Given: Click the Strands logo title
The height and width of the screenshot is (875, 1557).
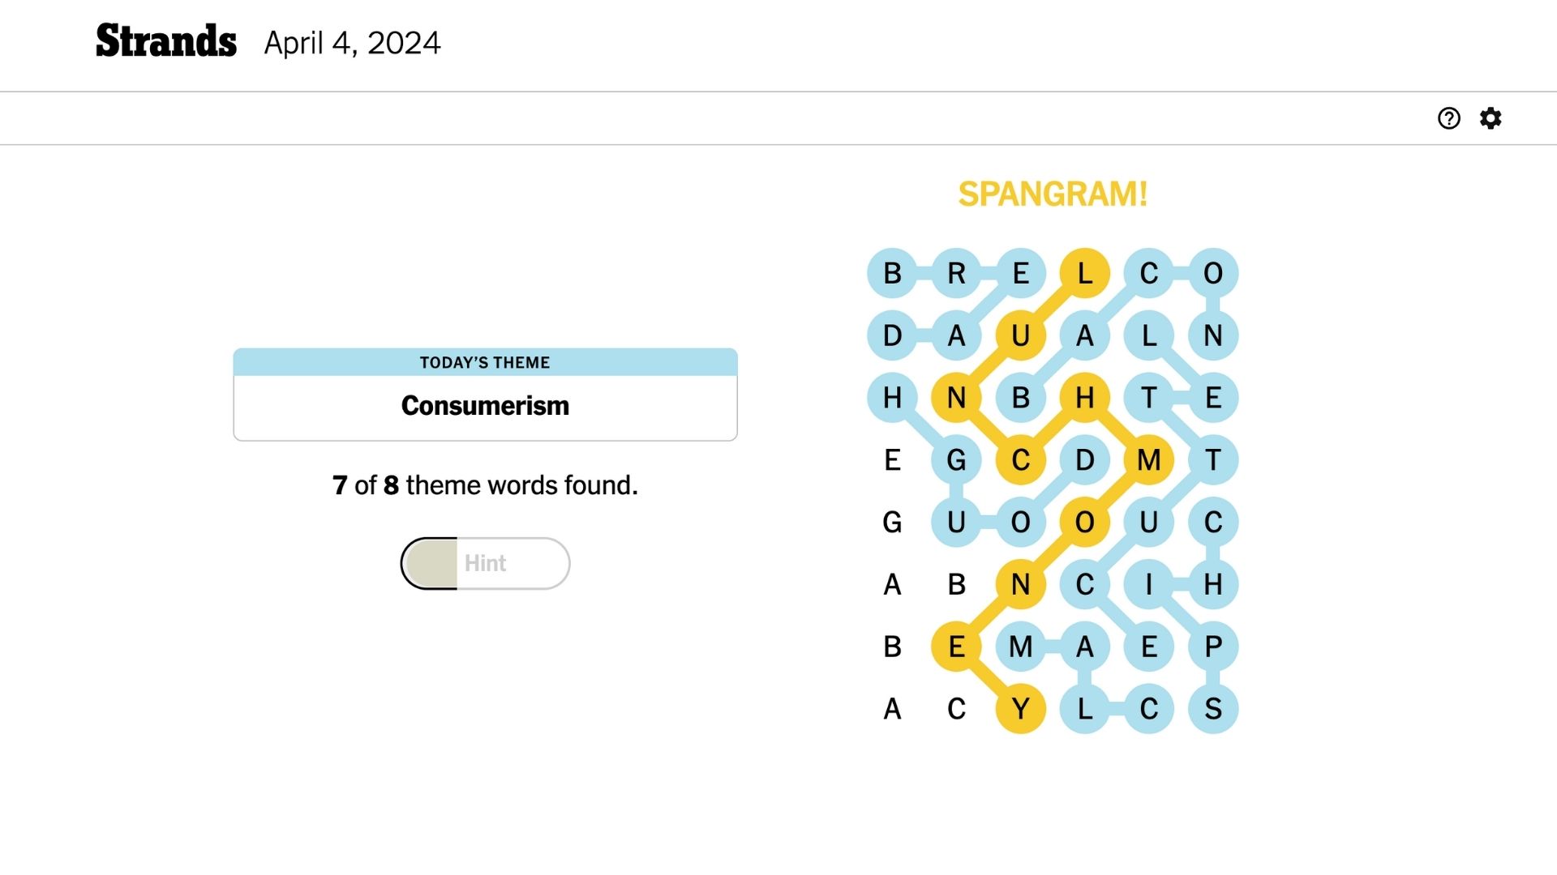Looking at the screenshot, I should (x=166, y=41).
